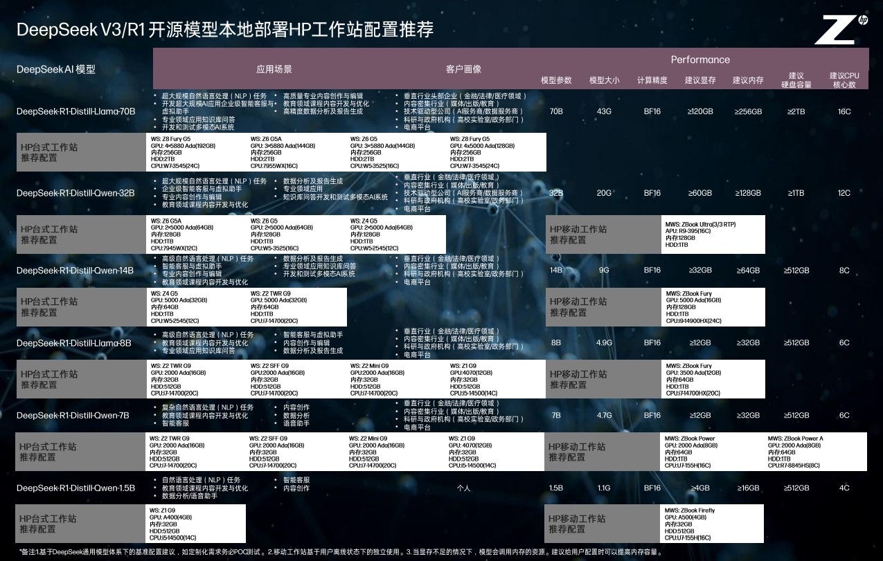Click the ZBook Fury config with 5000 Ada(16GB)

(x=695, y=307)
